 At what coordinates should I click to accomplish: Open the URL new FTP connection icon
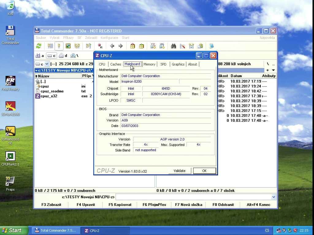tap(162, 46)
